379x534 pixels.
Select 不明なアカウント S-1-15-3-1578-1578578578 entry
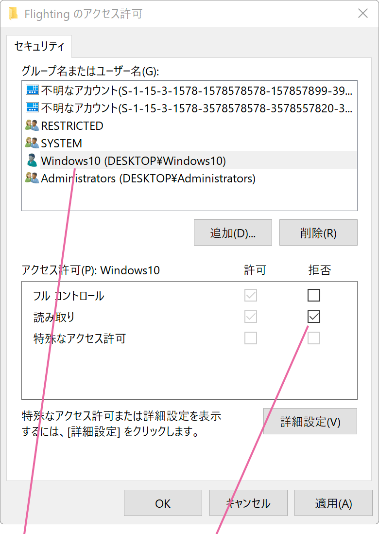pyautogui.click(x=189, y=90)
